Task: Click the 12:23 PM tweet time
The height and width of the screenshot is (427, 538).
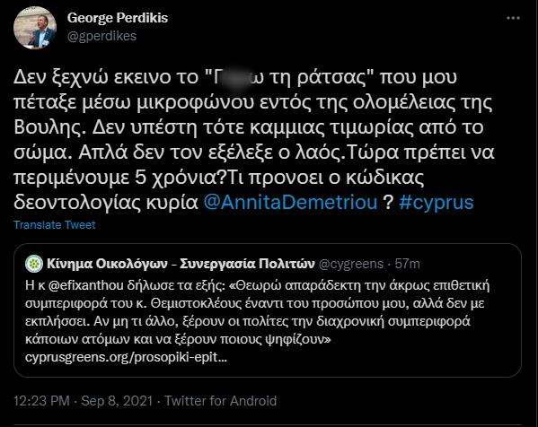Action: click(41, 401)
